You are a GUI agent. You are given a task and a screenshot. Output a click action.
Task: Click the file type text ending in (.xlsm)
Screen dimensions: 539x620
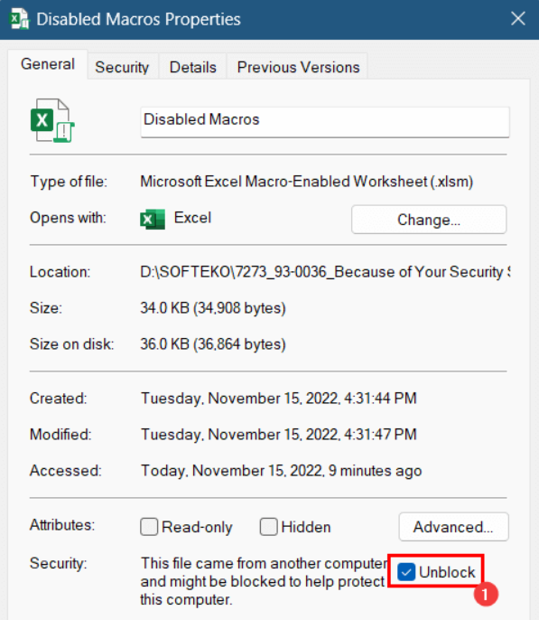point(307,182)
